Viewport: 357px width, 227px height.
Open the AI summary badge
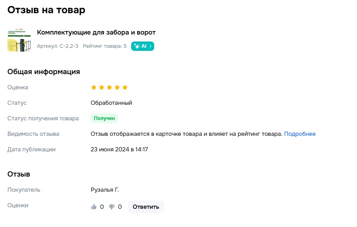(x=142, y=46)
